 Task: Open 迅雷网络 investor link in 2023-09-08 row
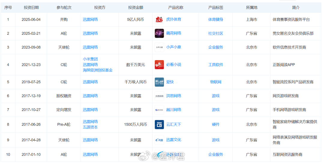(x=90, y=47)
